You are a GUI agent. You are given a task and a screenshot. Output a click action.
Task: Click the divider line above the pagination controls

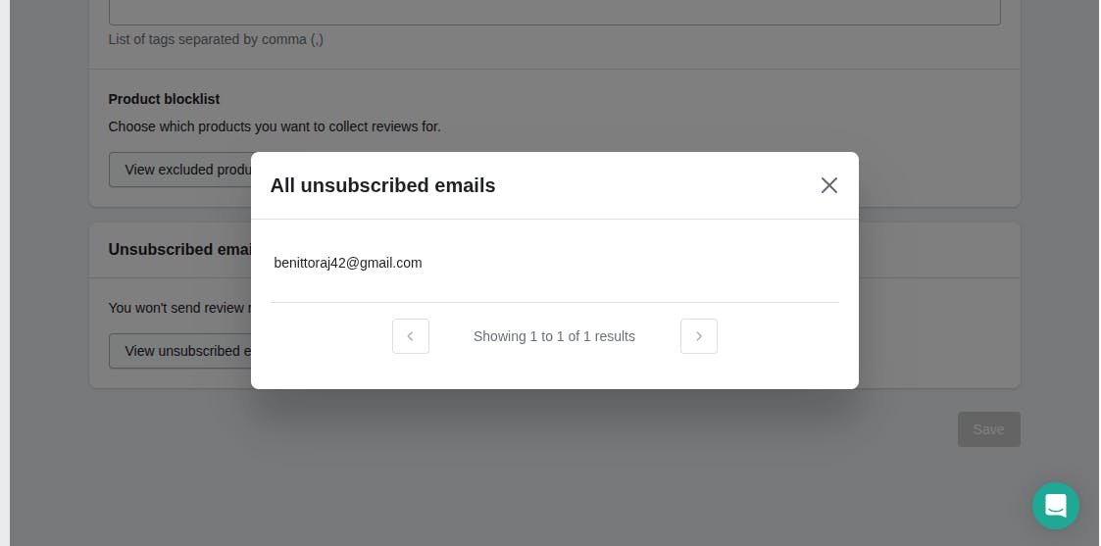(x=554, y=302)
